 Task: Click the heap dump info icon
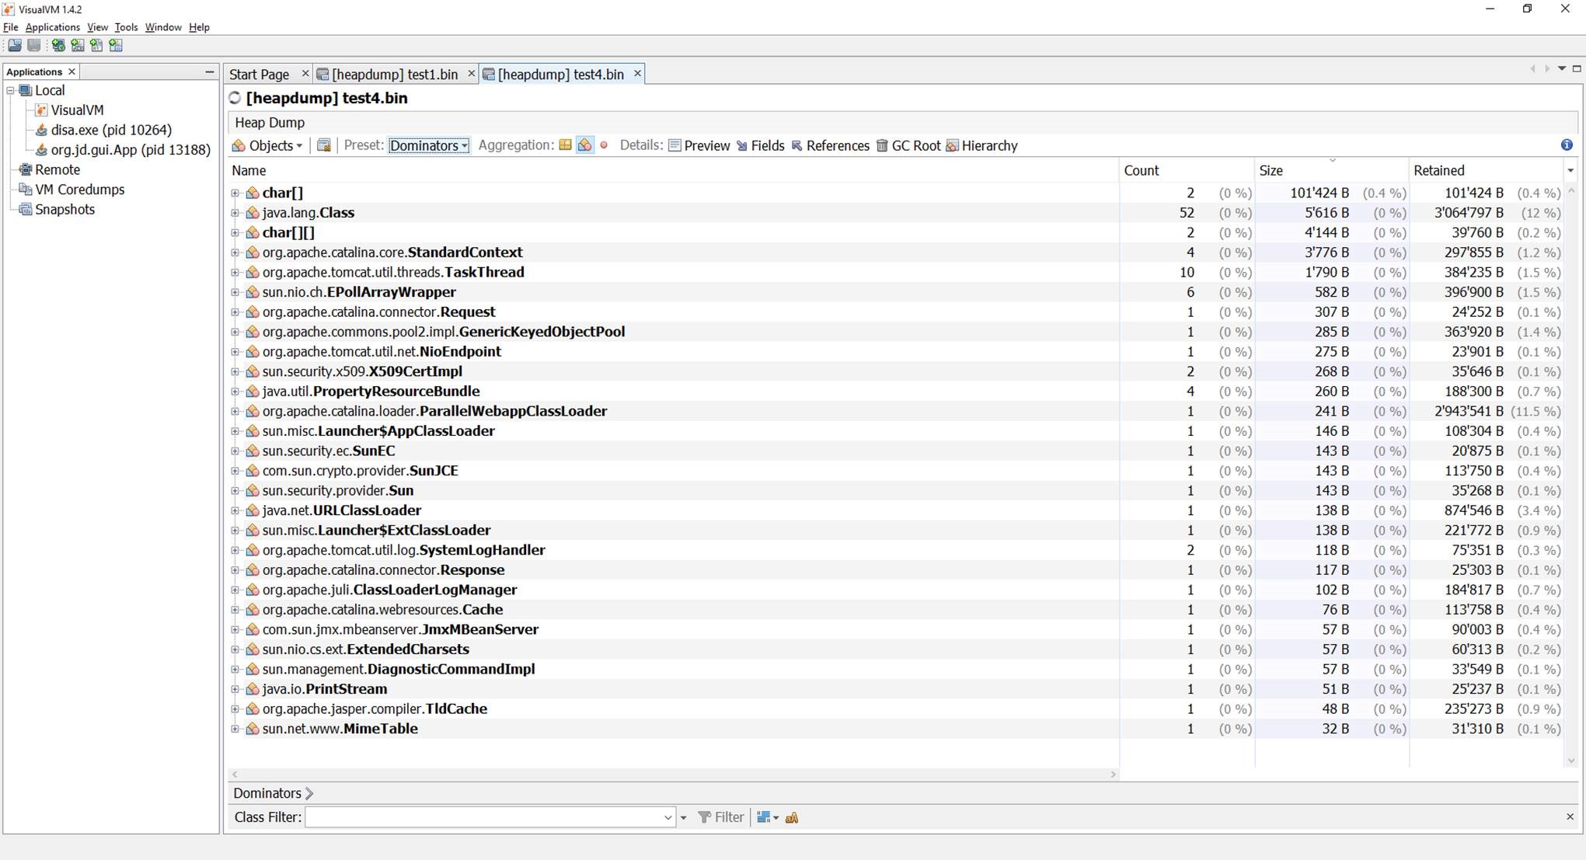pos(1567,145)
